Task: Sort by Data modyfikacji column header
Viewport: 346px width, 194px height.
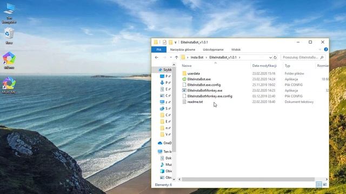Action: pos(264,66)
